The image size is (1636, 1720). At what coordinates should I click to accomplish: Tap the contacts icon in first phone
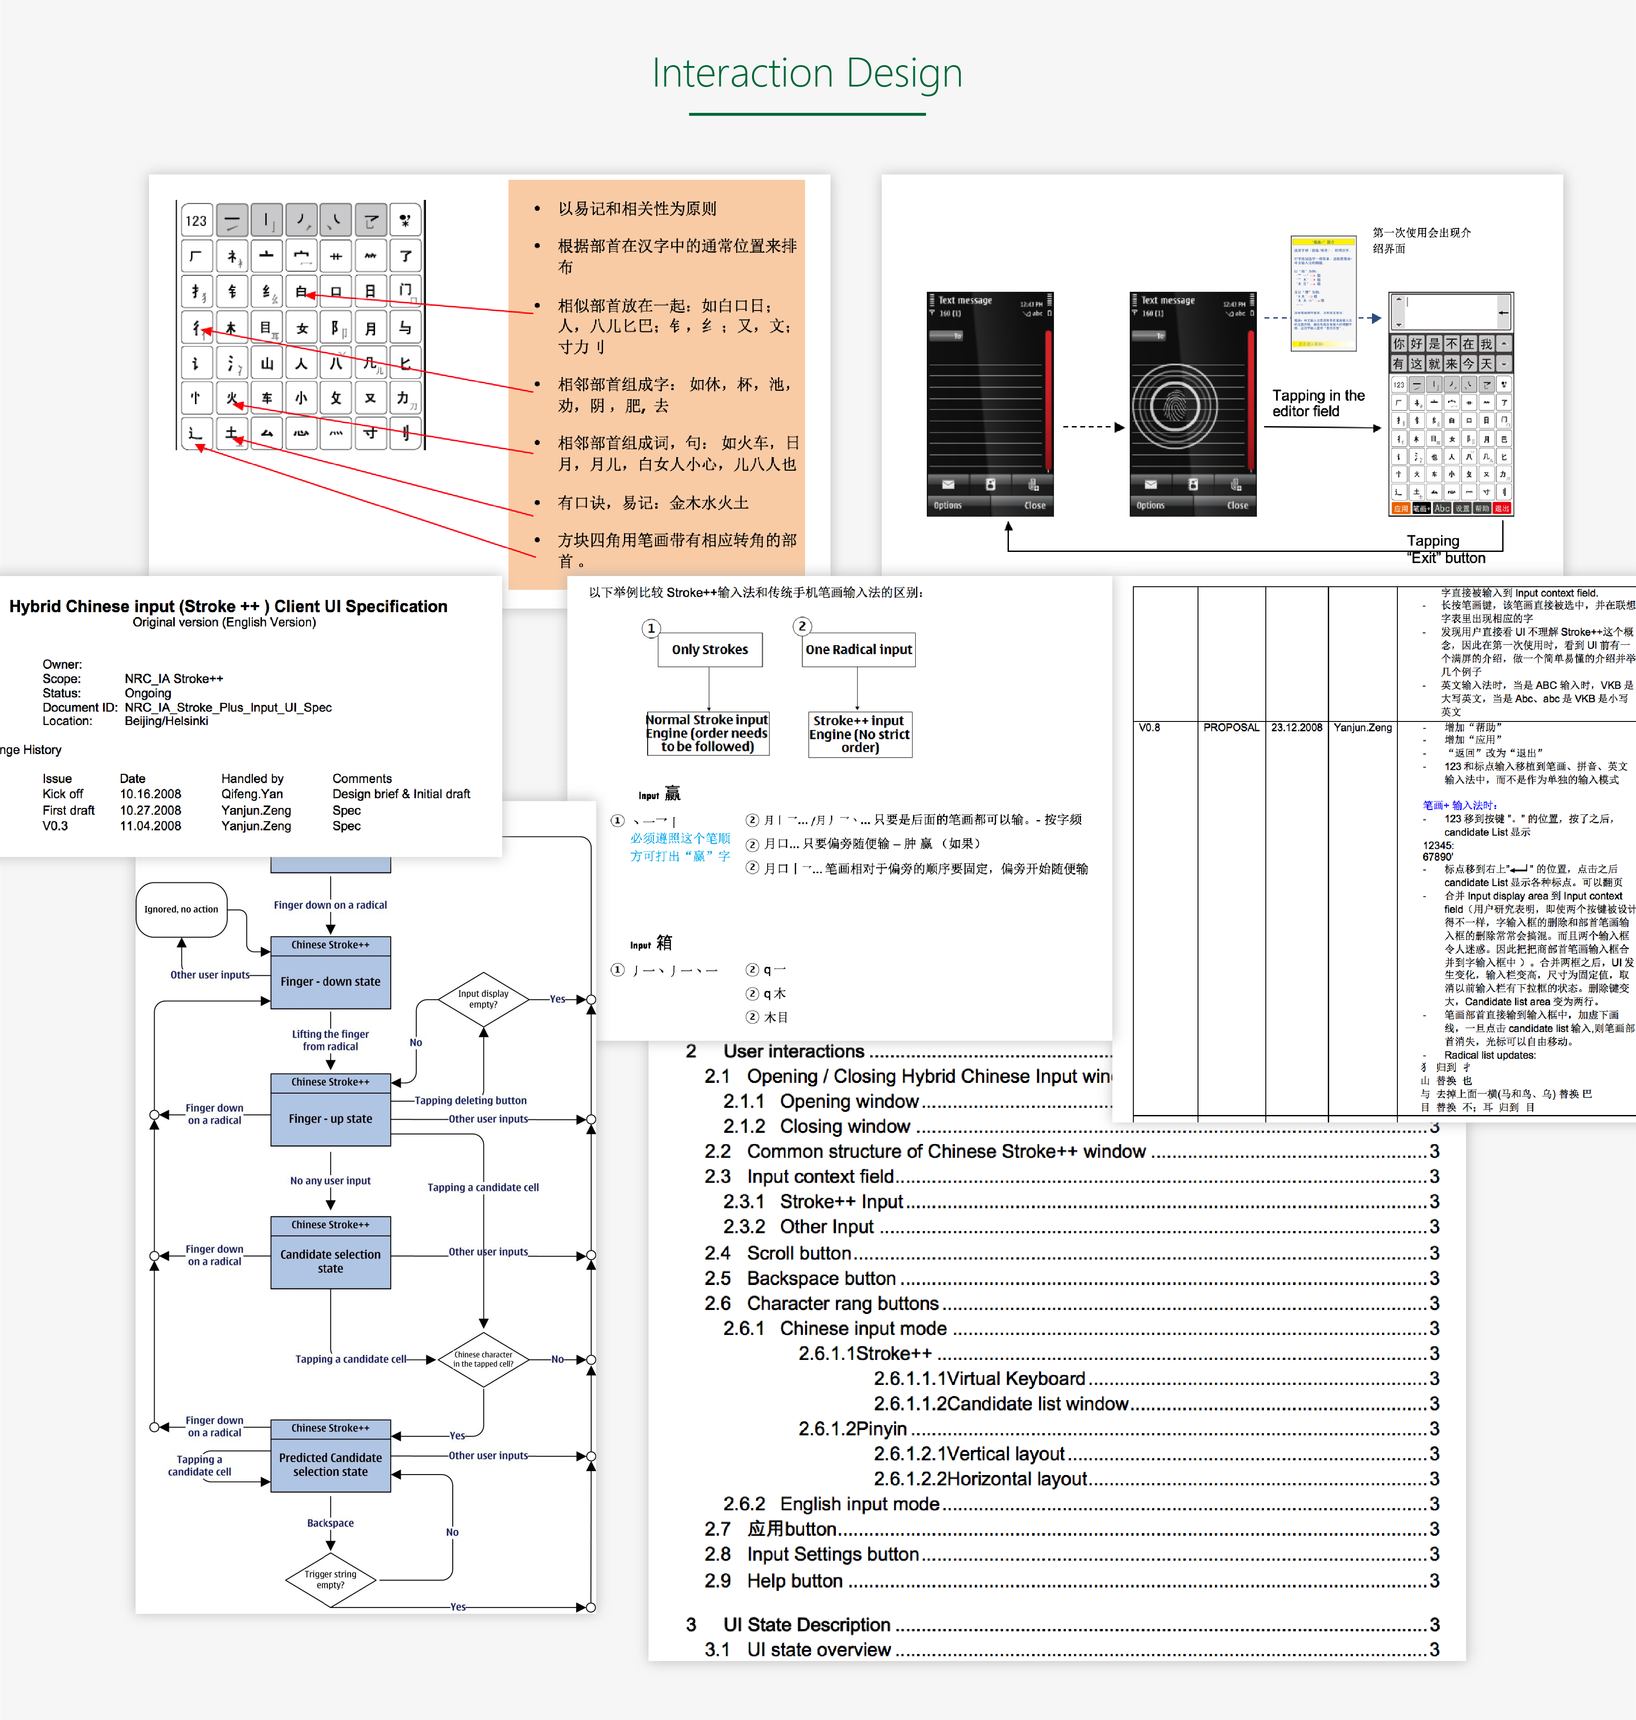click(x=991, y=484)
